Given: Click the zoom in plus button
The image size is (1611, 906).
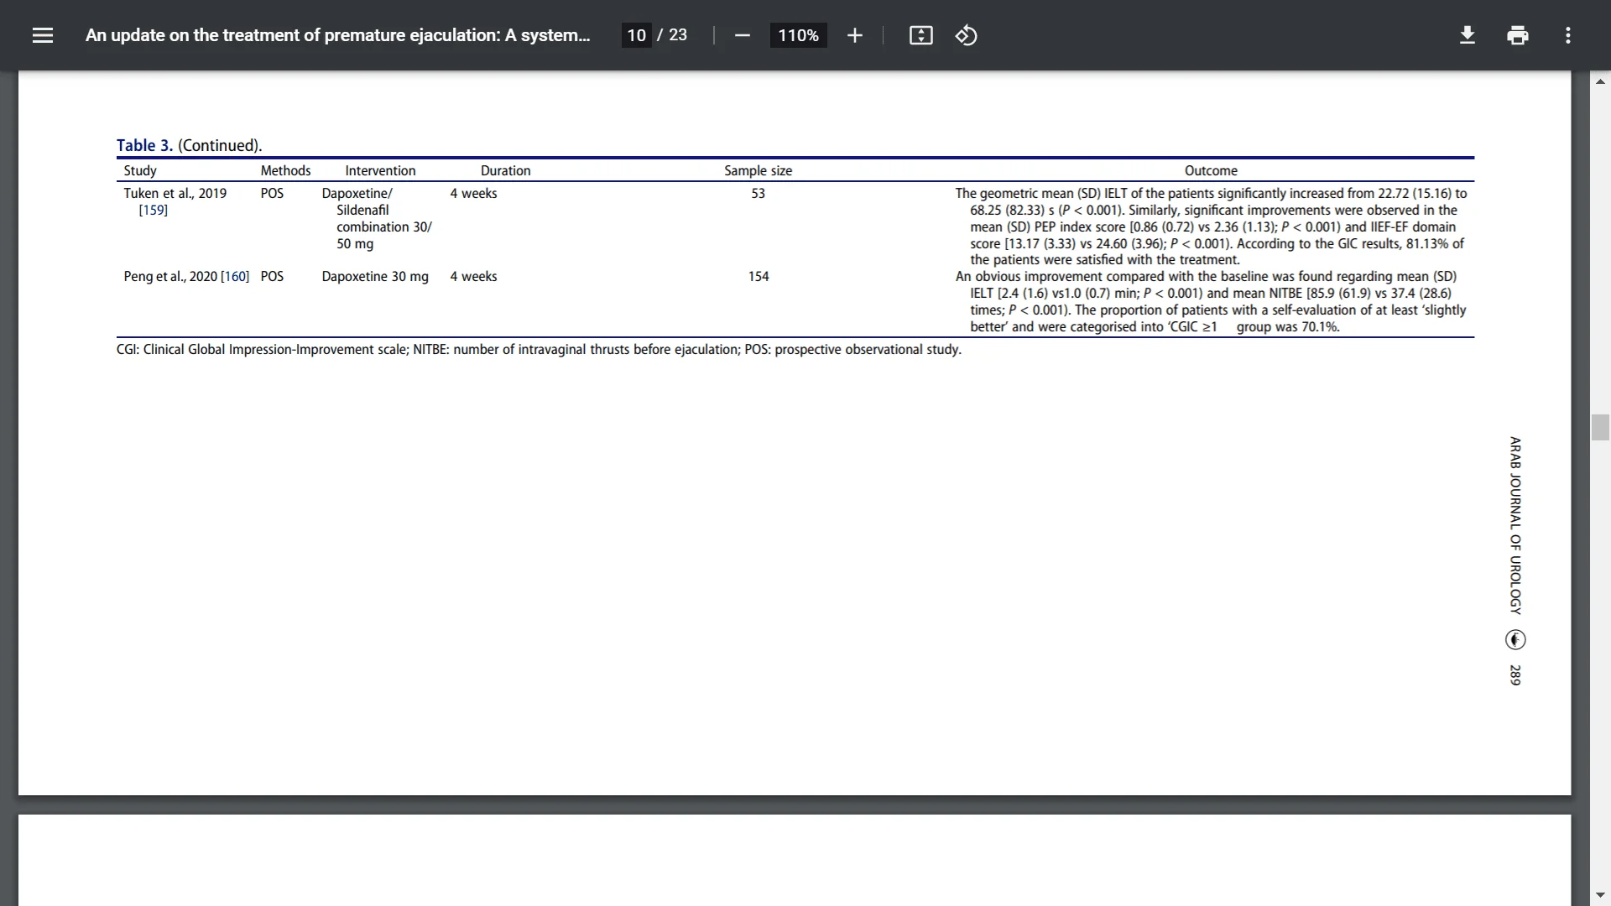Looking at the screenshot, I should [854, 35].
